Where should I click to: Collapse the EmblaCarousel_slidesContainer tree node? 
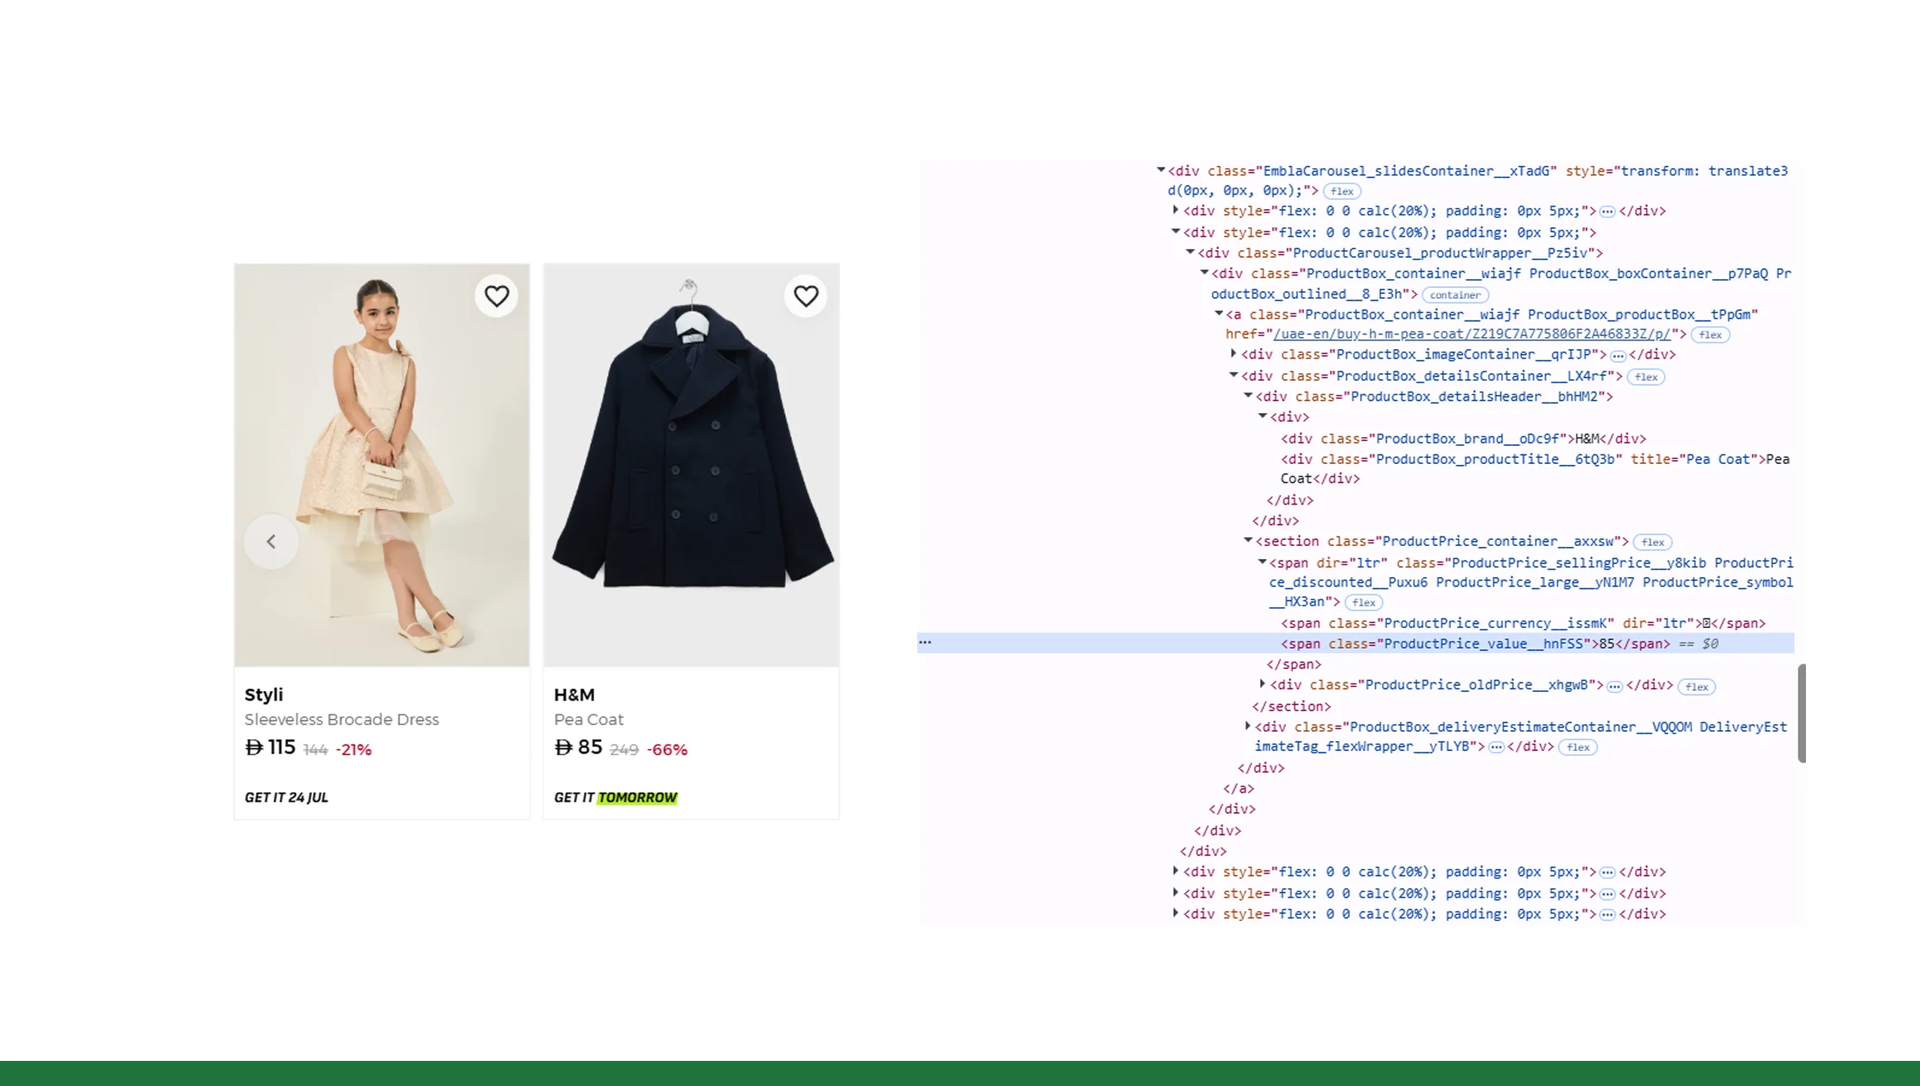point(1161,169)
